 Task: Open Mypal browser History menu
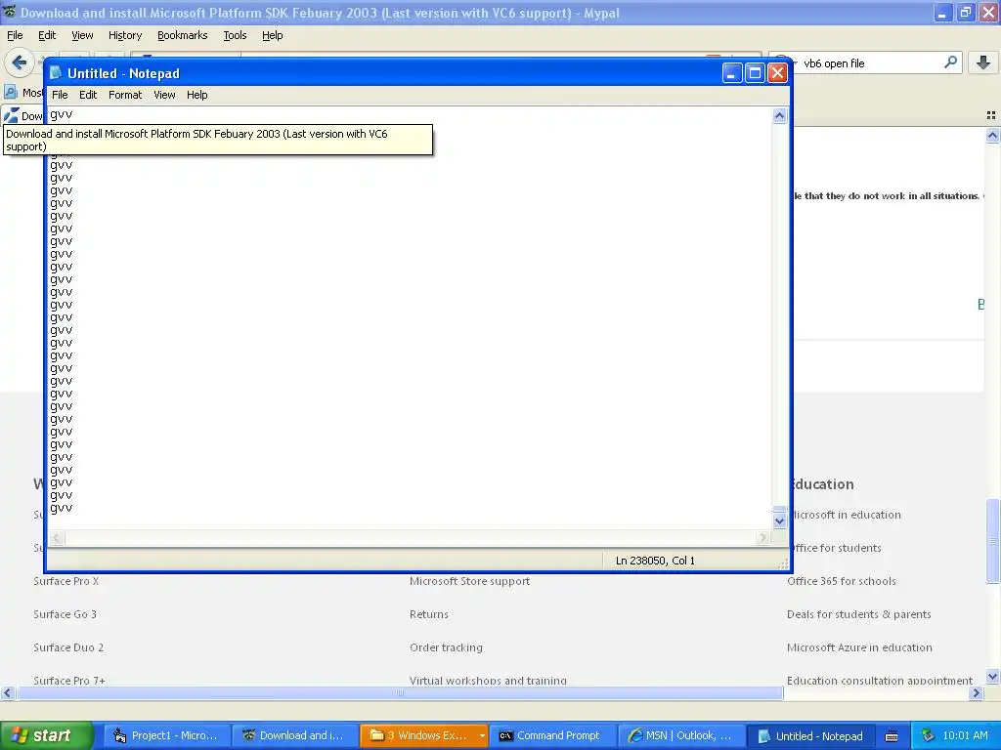124,36
